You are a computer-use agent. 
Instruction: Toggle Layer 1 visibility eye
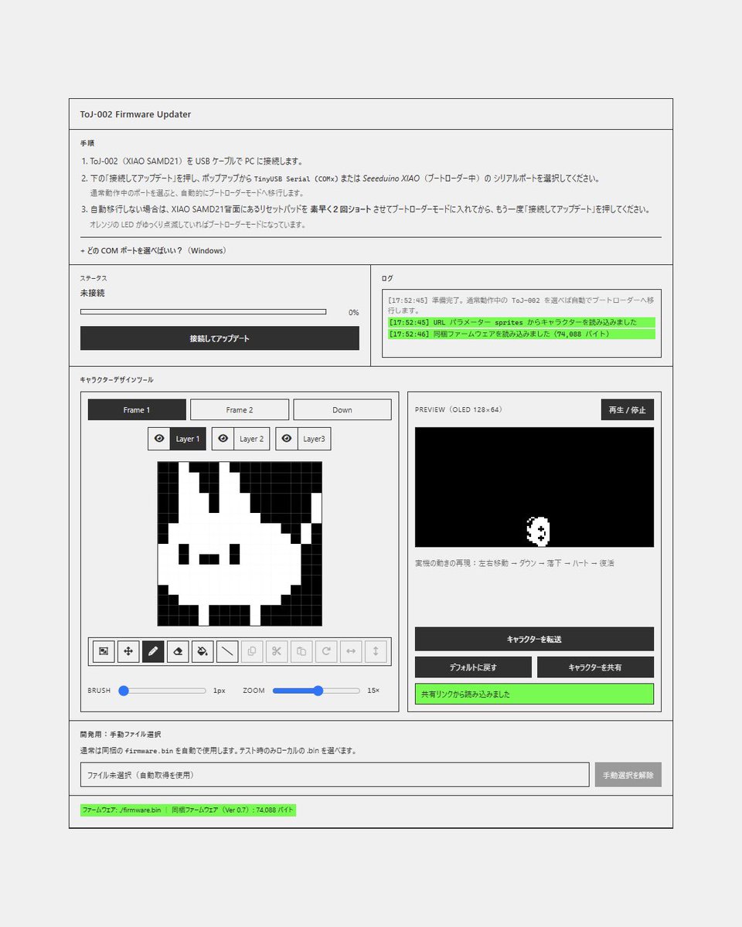pos(159,439)
